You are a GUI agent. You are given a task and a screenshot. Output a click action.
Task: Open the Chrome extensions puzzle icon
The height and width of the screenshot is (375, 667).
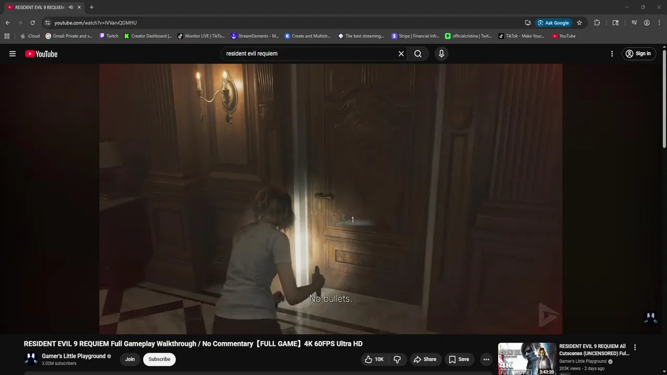597,23
